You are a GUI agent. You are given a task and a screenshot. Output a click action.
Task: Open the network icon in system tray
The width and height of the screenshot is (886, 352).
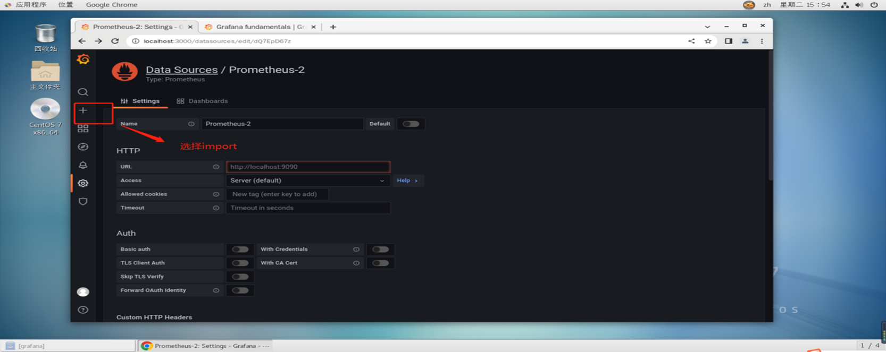click(845, 5)
